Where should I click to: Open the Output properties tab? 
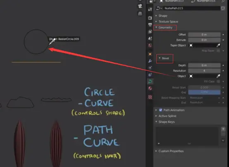pos(150,25)
